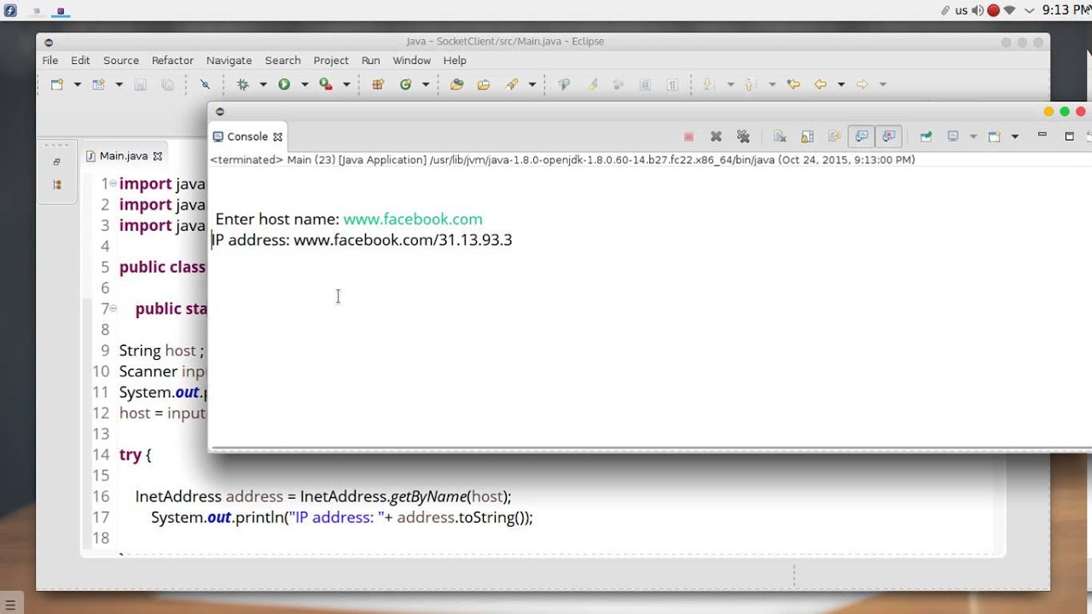Viewport: 1092px width, 614px height.
Task: Open the Refactor menu
Action: (172, 61)
